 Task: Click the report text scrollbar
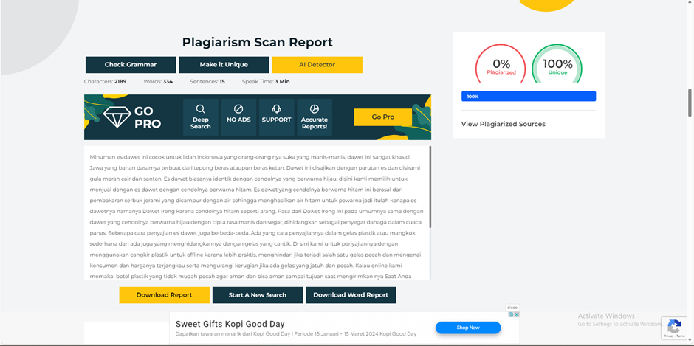[430, 187]
